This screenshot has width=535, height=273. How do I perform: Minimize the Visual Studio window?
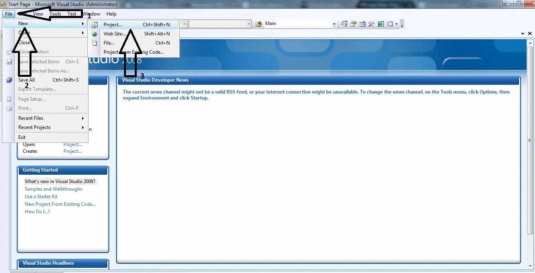508,4
